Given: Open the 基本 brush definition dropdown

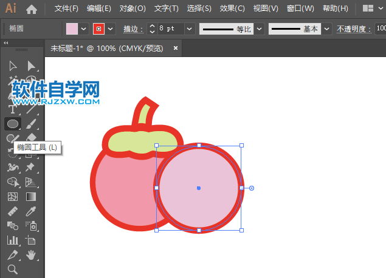Looking at the screenshot, I should (x=326, y=29).
